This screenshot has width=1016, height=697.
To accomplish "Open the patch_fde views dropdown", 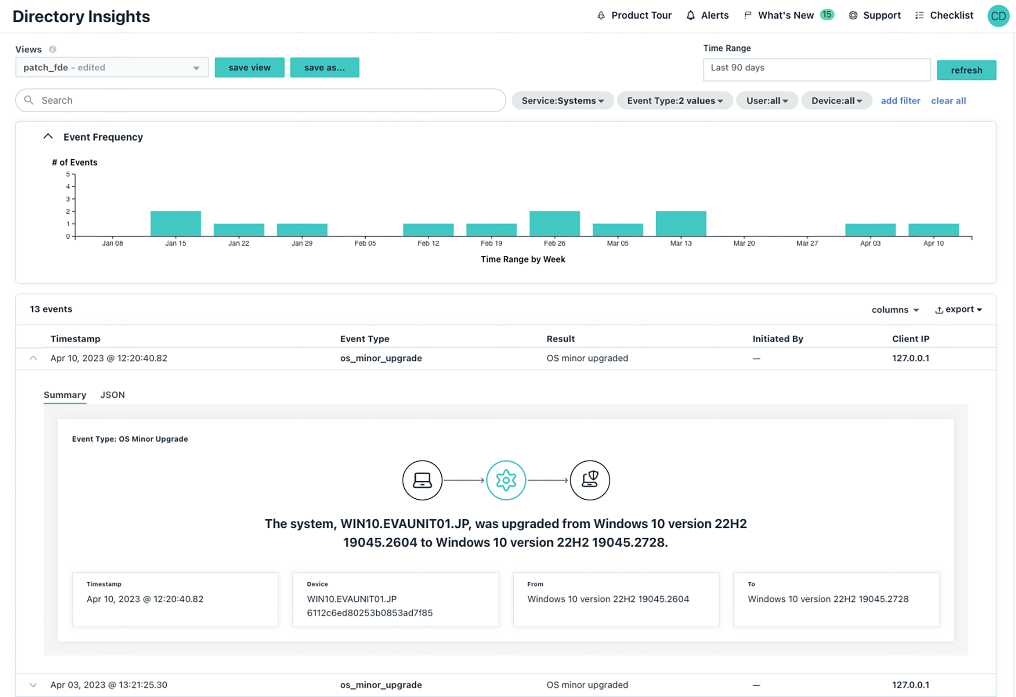I will (112, 68).
